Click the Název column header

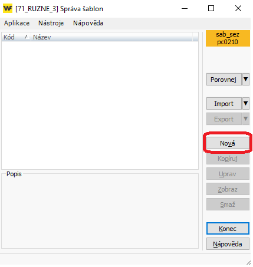pyautogui.click(x=111, y=37)
